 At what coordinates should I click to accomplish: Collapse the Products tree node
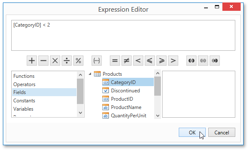pyautogui.click(x=90, y=74)
